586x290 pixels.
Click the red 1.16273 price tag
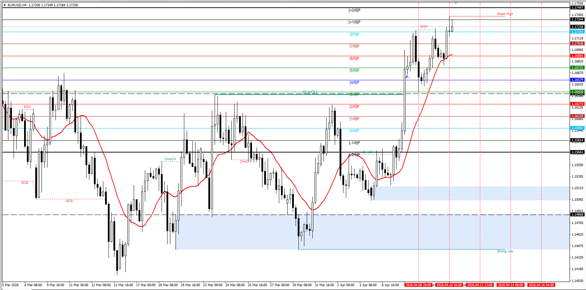(577, 104)
